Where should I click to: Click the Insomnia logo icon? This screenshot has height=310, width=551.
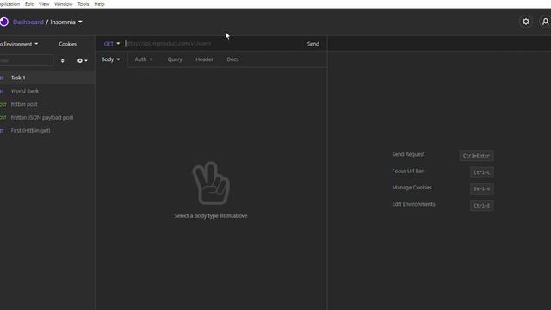click(x=3, y=22)
